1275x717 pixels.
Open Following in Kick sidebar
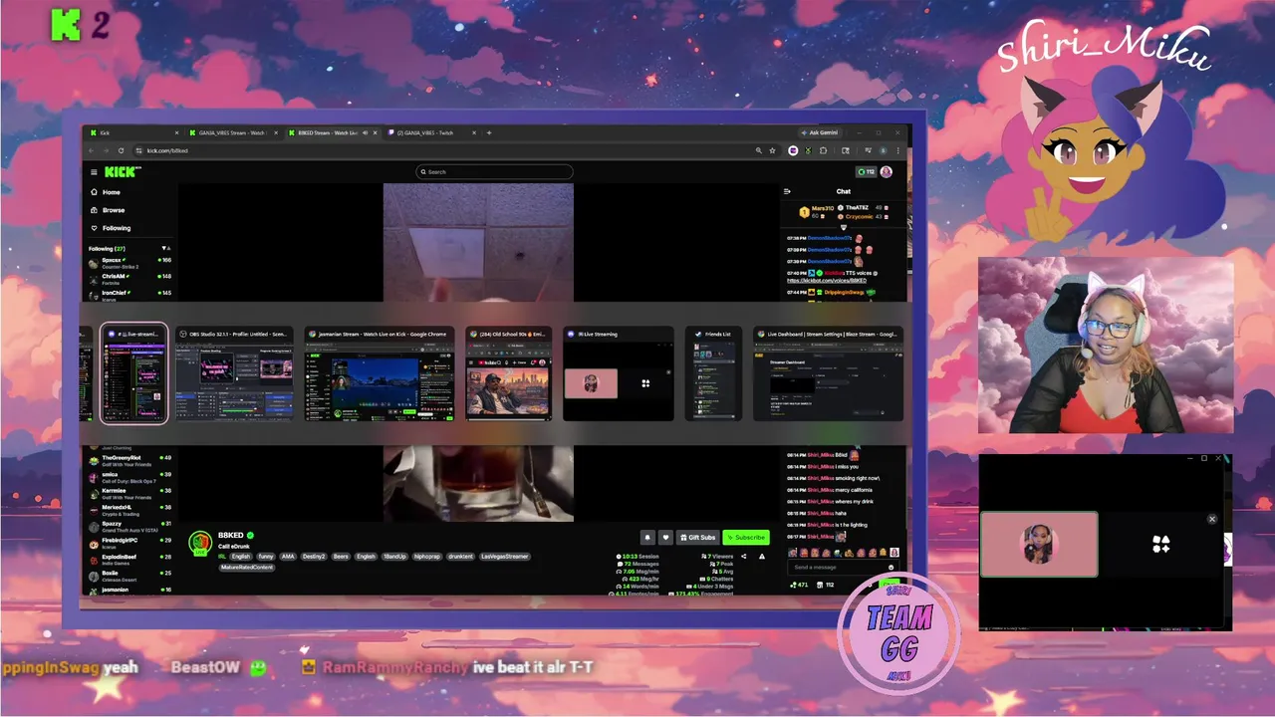point(110,228)
